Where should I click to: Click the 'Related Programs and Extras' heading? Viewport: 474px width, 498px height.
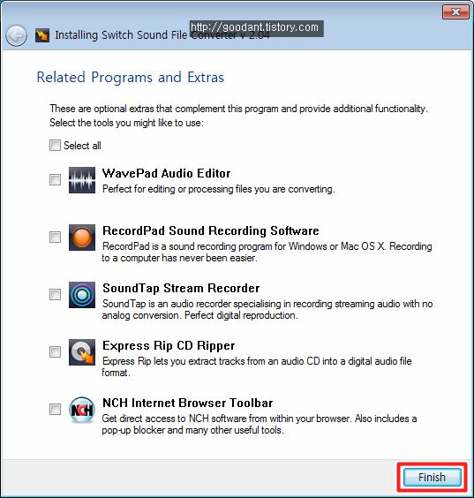(x=130, y=78)
